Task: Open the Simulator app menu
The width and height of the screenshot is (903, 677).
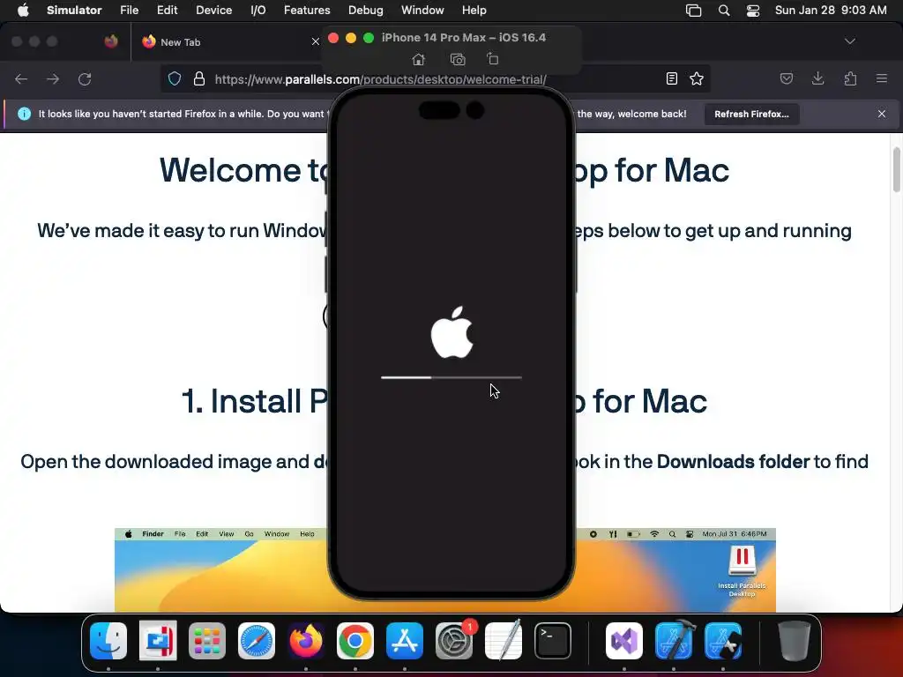Action: click(x=74, y=11)
